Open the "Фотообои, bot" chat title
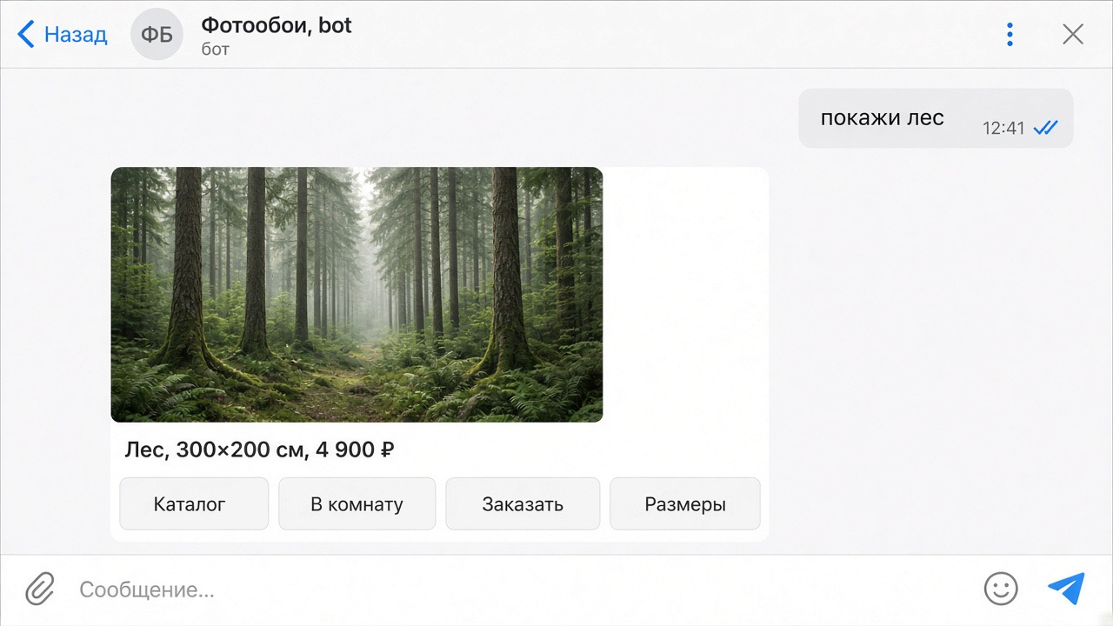The image size is (1113, 626). point(277,24)
